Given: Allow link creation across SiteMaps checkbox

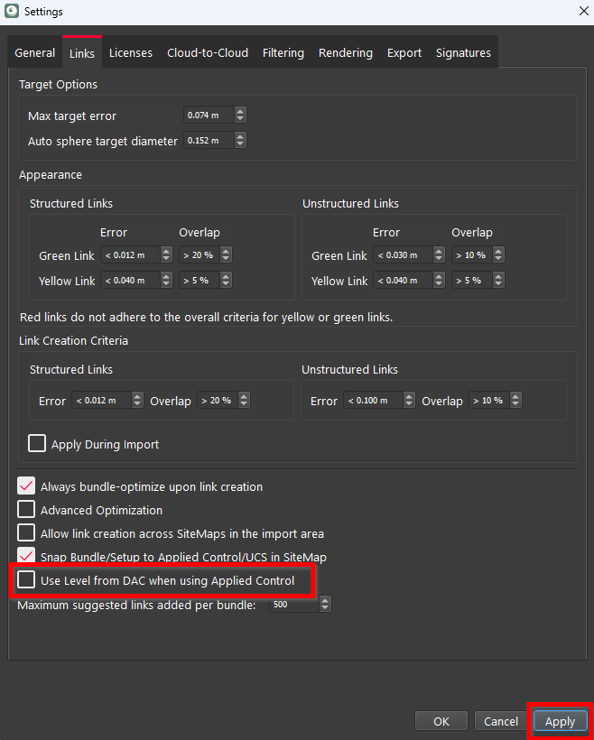Looking at the screenshot, I should pyautogui.click(x=26, y=533).
